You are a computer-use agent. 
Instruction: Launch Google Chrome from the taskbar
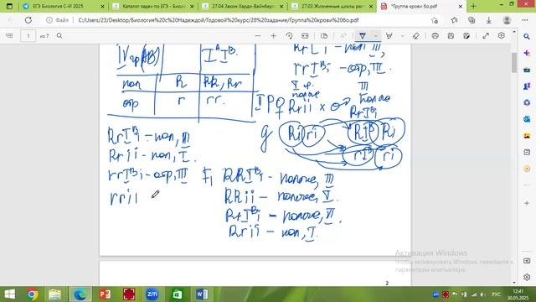(33, 294)
